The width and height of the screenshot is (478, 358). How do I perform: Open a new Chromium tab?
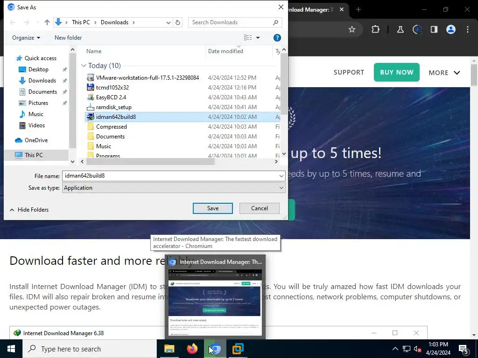358,9
